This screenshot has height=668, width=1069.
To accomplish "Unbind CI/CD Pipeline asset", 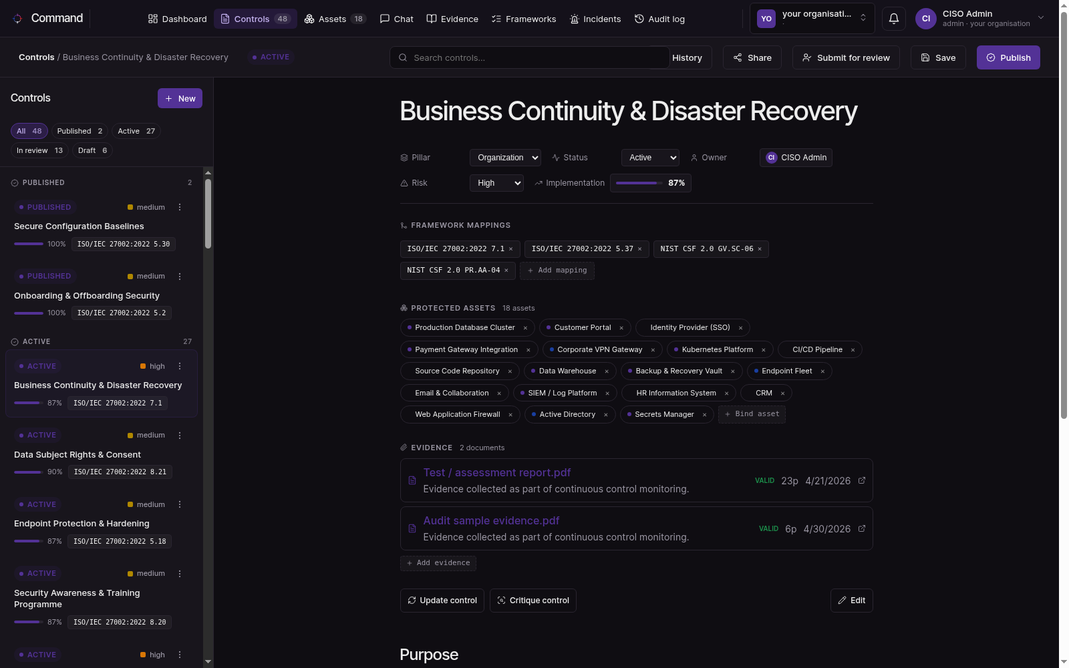I will pyautogui.click(x=853, y=350).
